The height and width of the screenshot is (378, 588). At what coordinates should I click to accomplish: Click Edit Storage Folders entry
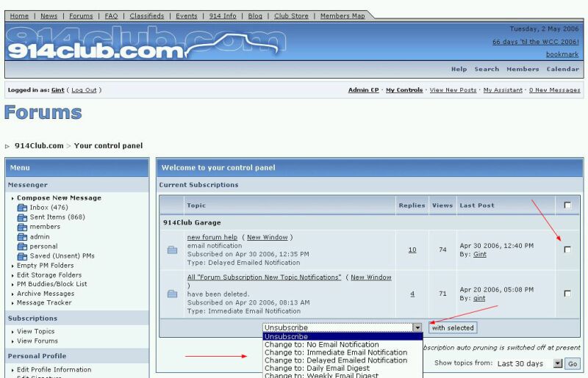click(49, 275)
